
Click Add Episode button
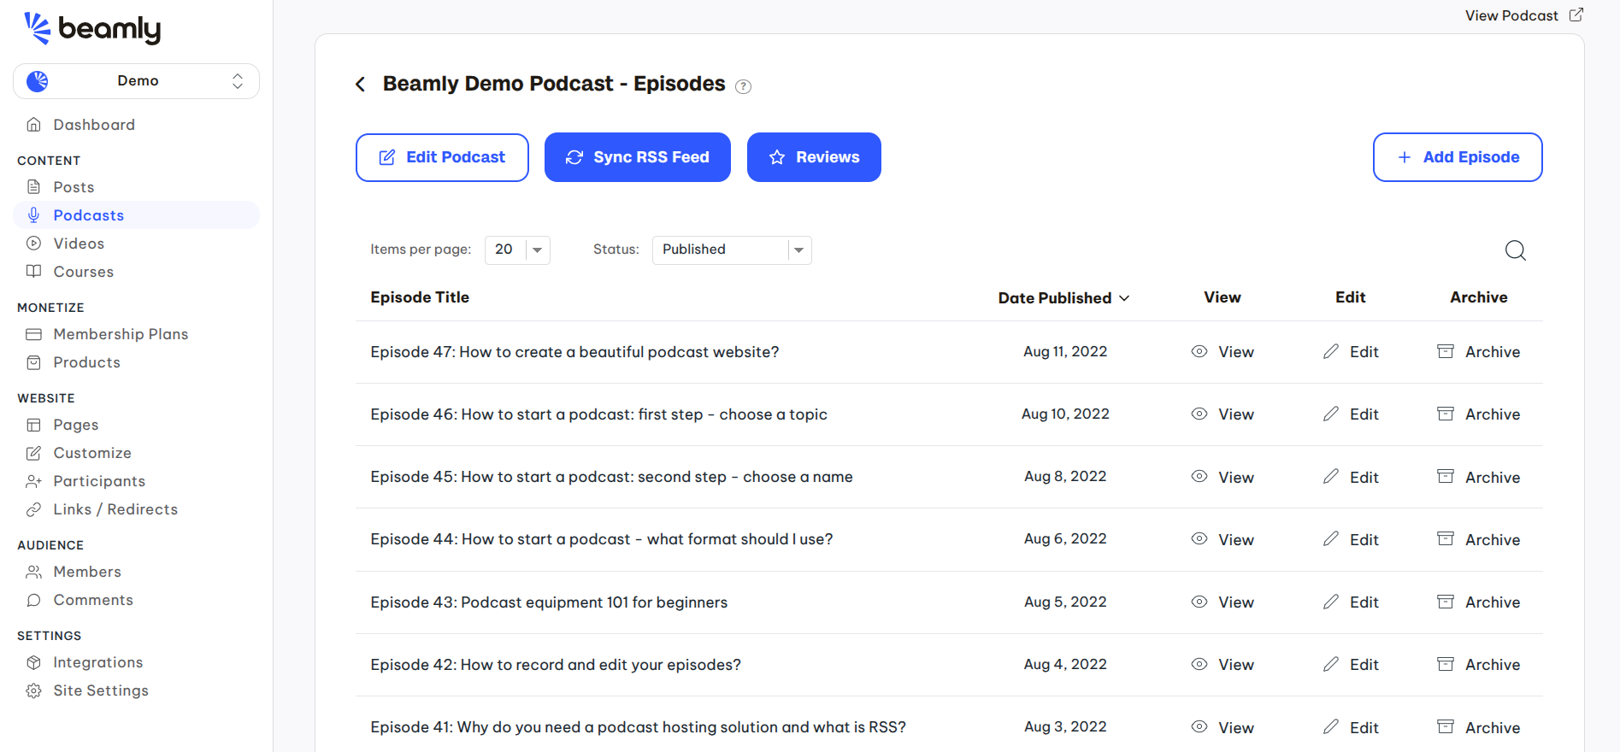1458,157
